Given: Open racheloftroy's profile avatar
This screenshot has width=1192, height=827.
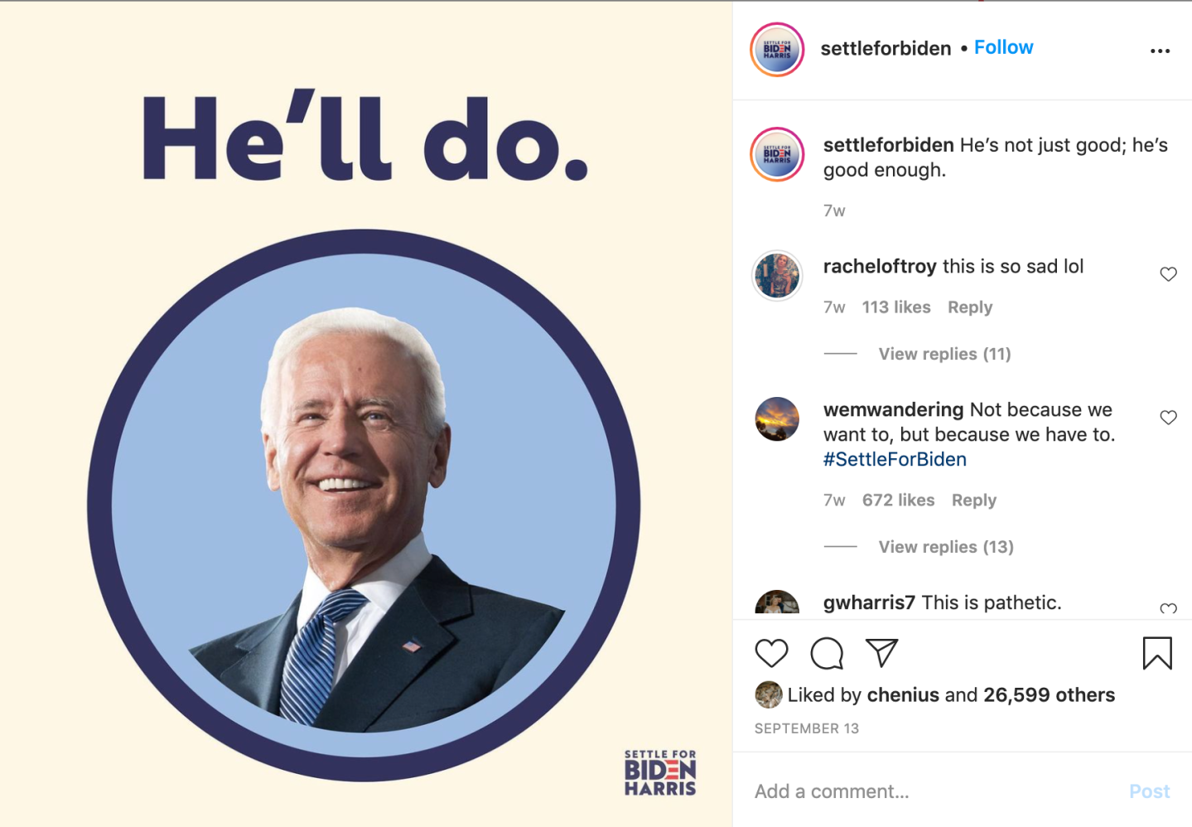Looking at the screenshot, I should point(777,275).
